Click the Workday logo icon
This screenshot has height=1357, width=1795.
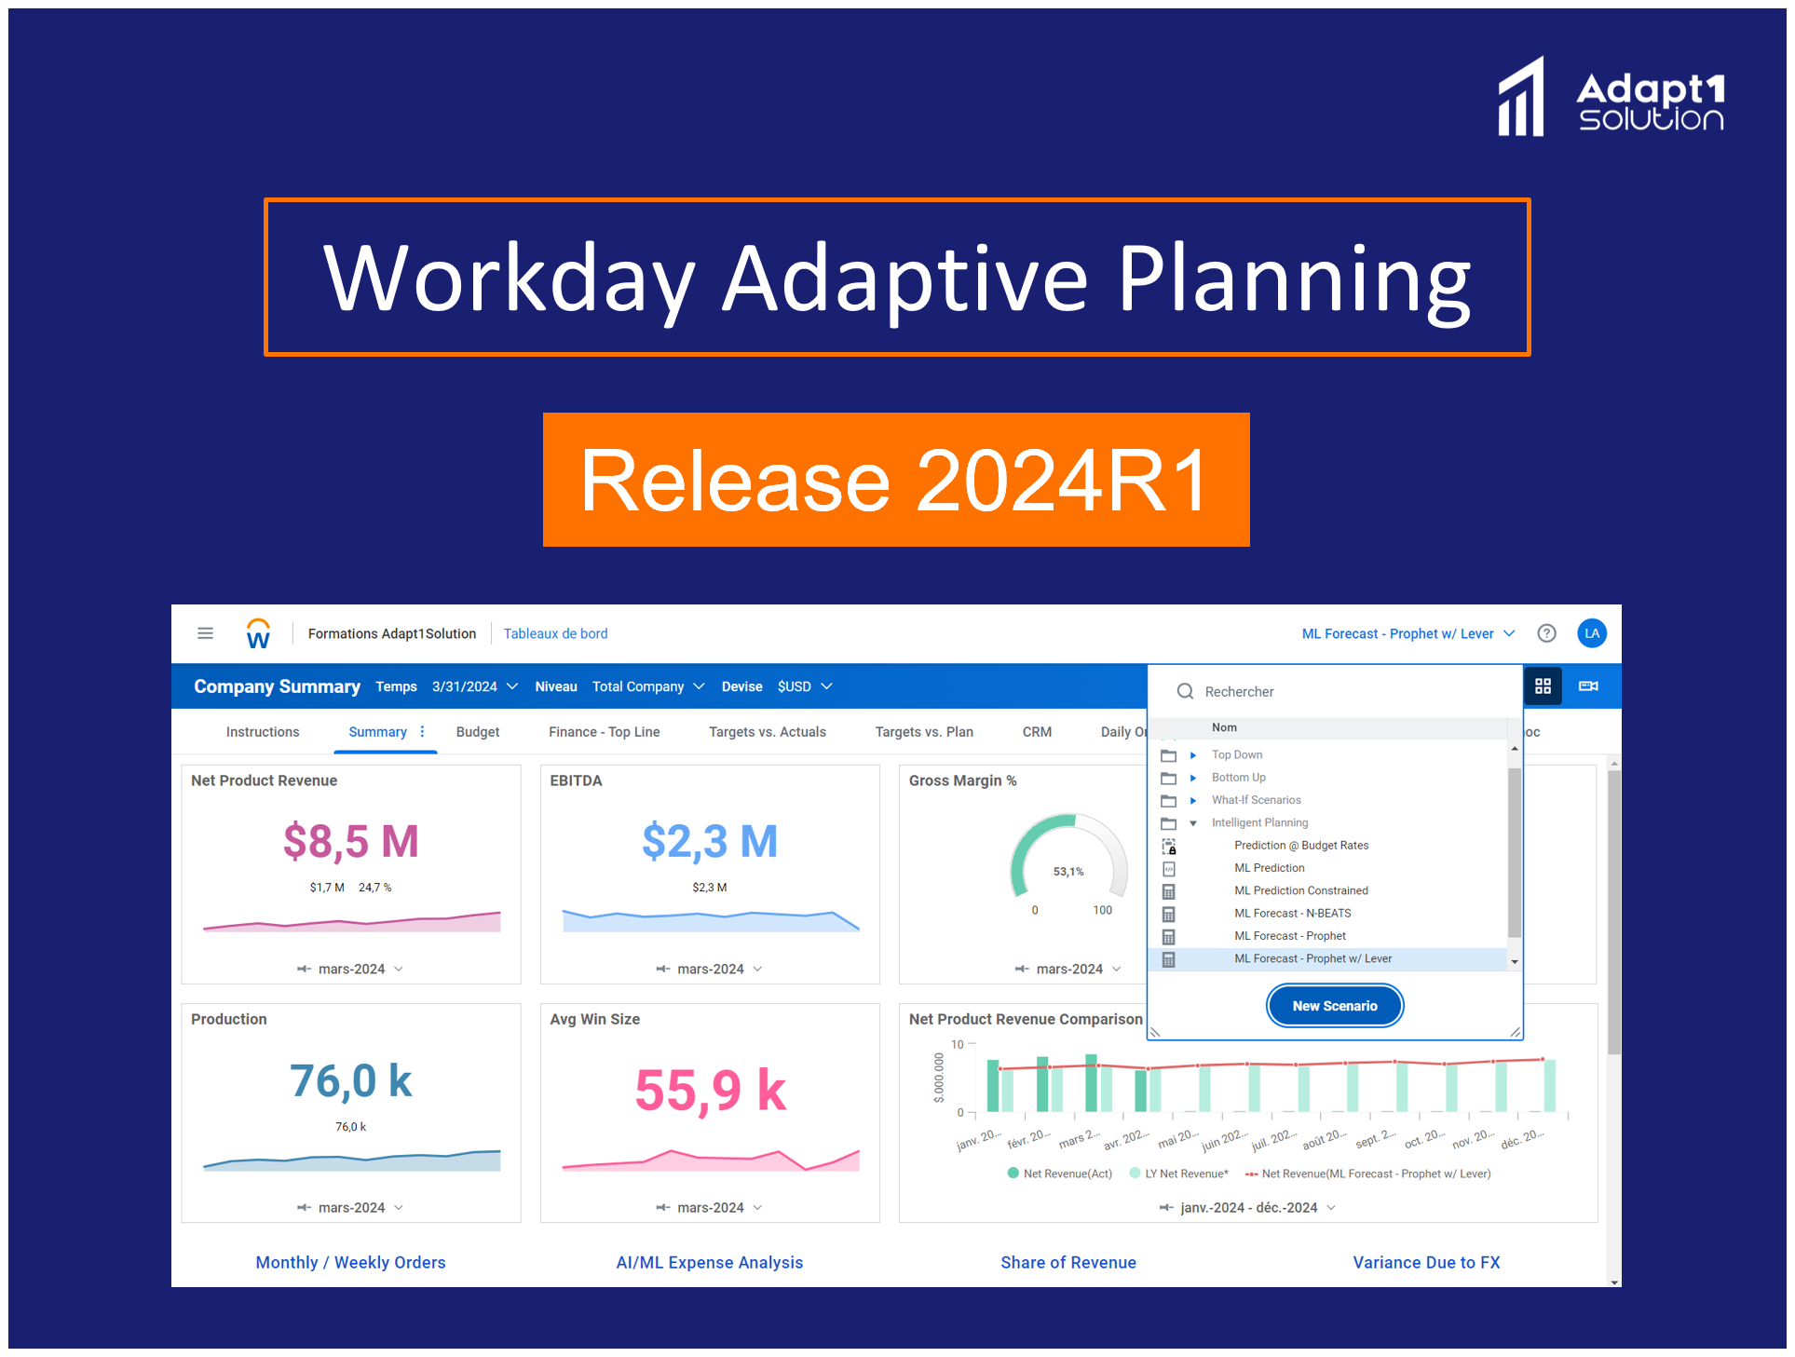coord(258,633)
